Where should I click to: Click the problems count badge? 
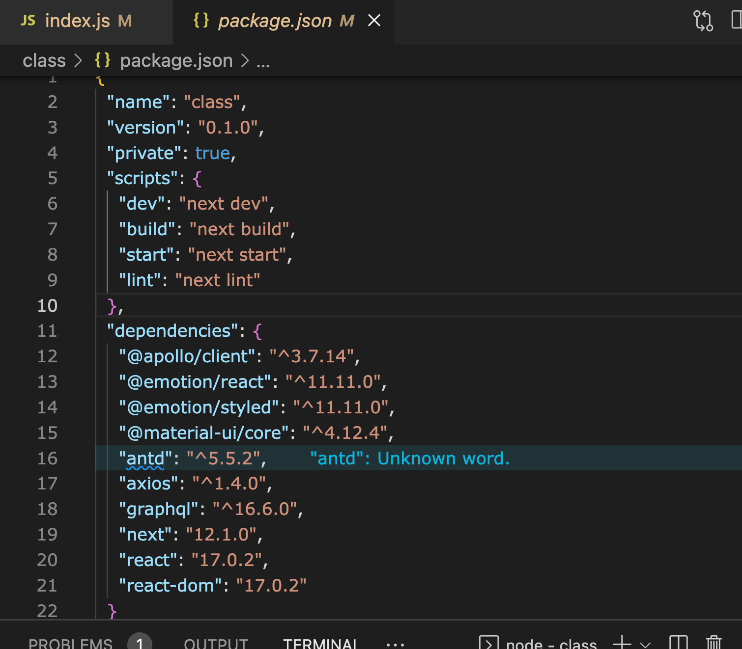tap(140, 643)
